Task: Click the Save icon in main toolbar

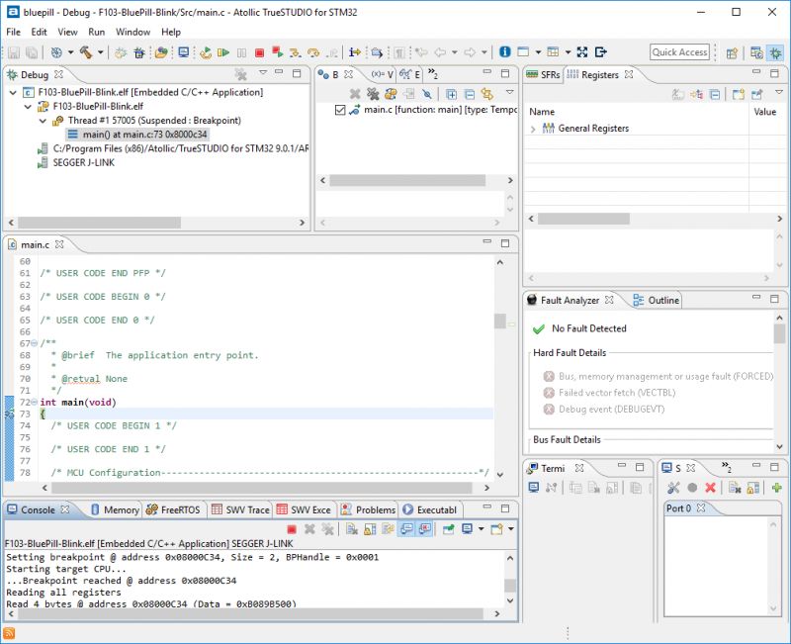Action: (x=14, y=52)
